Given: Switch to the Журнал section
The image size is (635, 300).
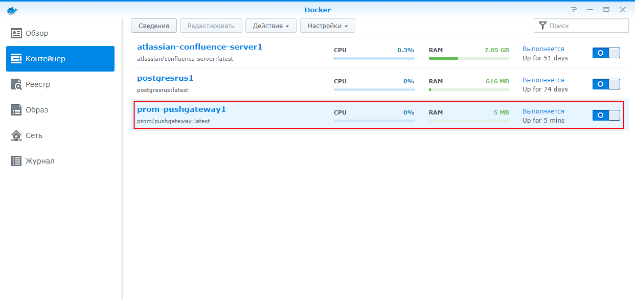Looking at the screenshot, I should tap(40, 161).
